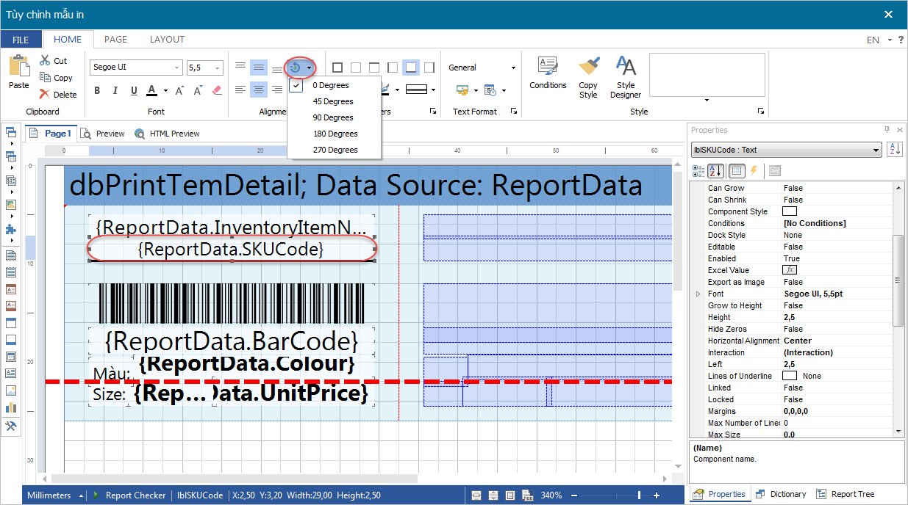Open the Preview tab

point(104,134)
